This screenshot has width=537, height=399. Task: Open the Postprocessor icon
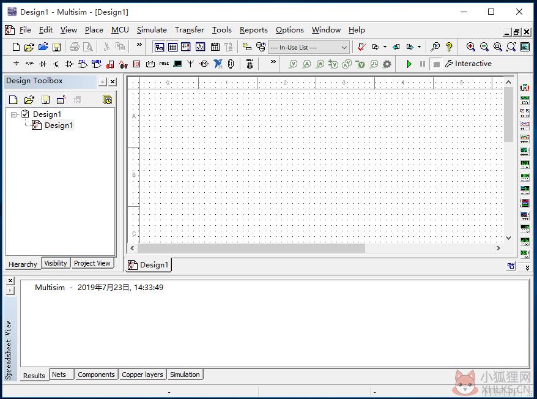pyautogui.click(x=215, y=47)
